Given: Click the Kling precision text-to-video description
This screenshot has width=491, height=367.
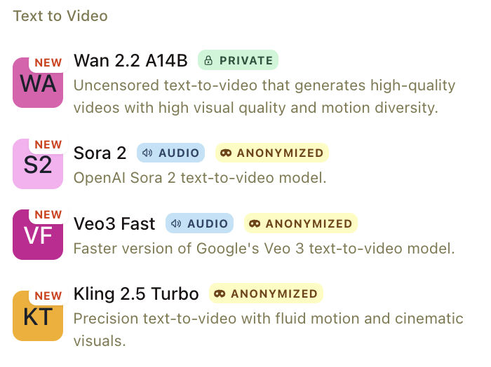Looking at the screenshot, I should pyautogui.click(x=268, y=329).
